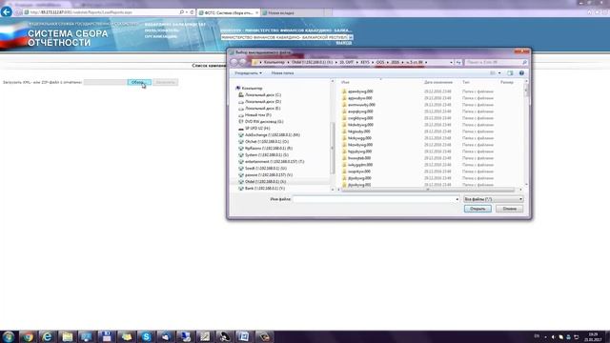610x343 pixels.
Task: Open the Windows Start menu
Action: point(9,336)
